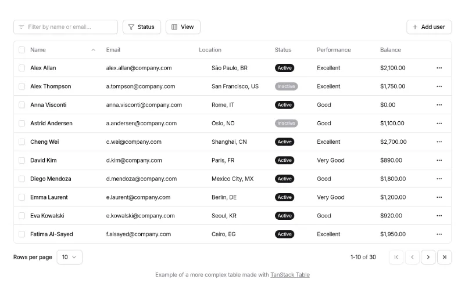The image size is (465, 290).
Task: Select the Astrid Andersen row checkbox
Action: 22,124
